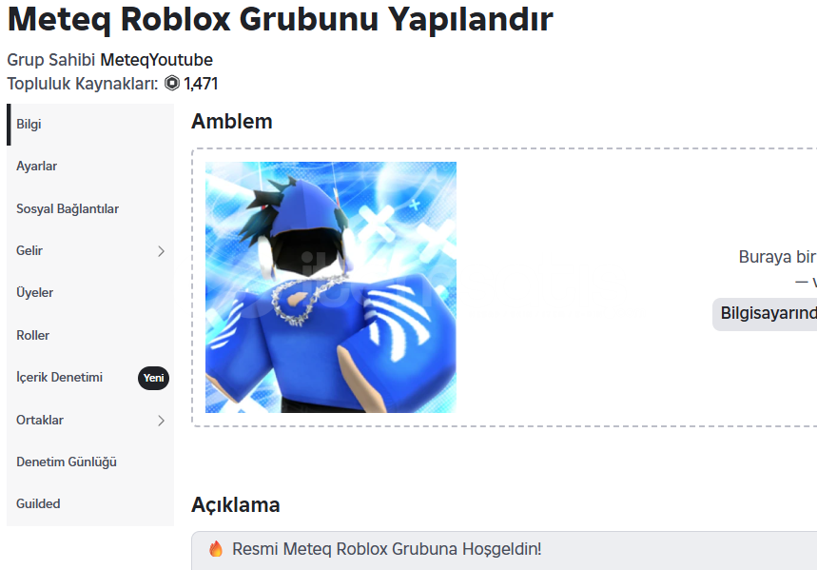Viewport: 817px width, 570px height.
Task: Go to Ayarlar section
Action: (x=90, y=167)
